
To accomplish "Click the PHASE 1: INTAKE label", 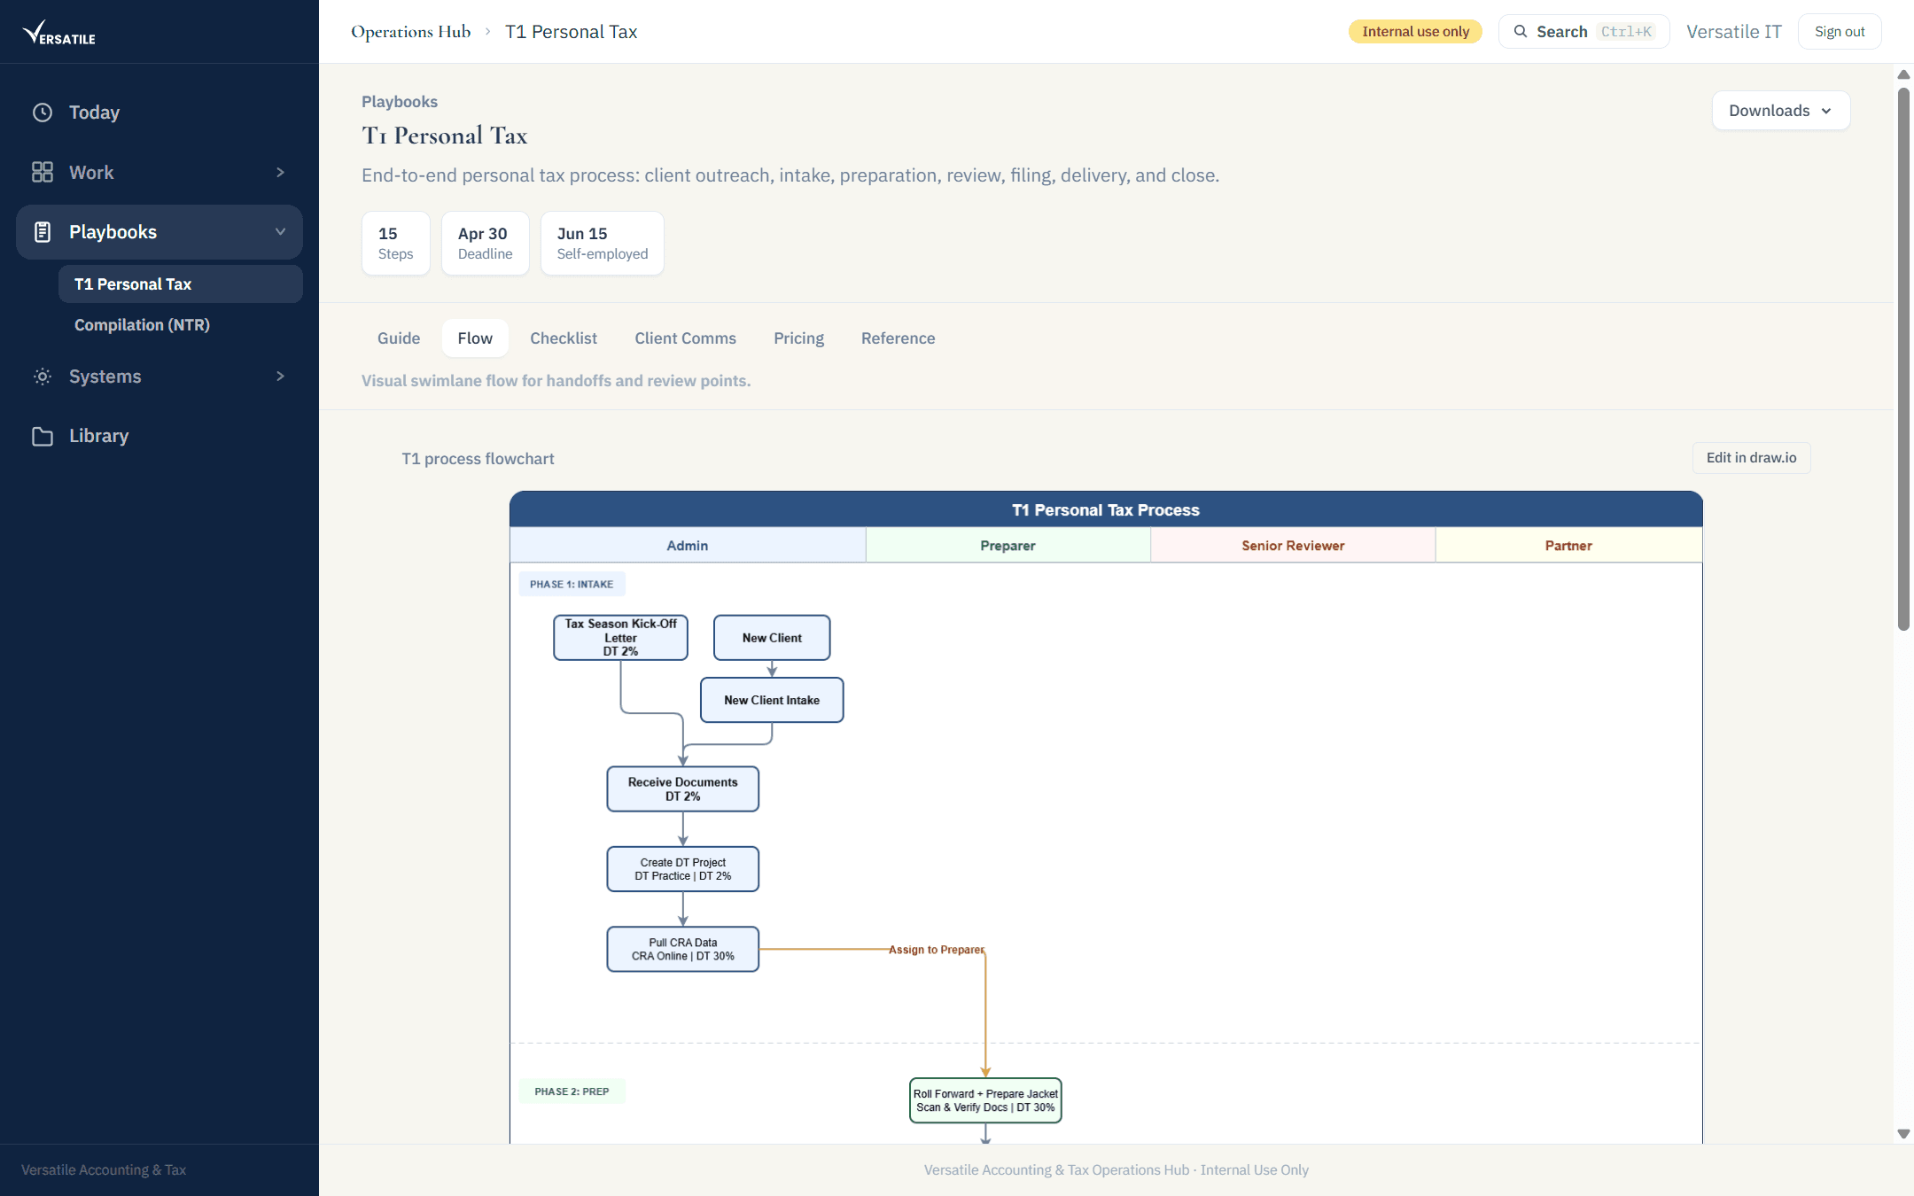I will [572, 584].
